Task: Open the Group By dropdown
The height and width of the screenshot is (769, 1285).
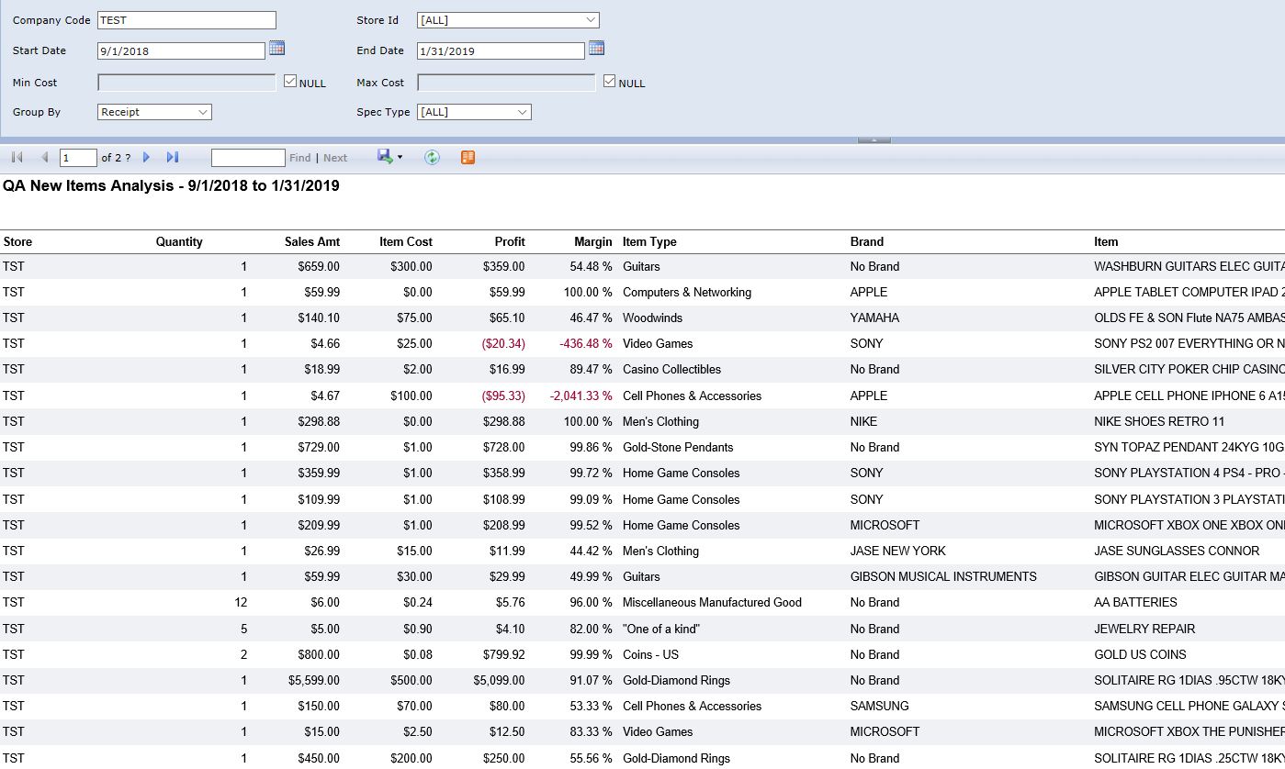Action: point(155,112)
